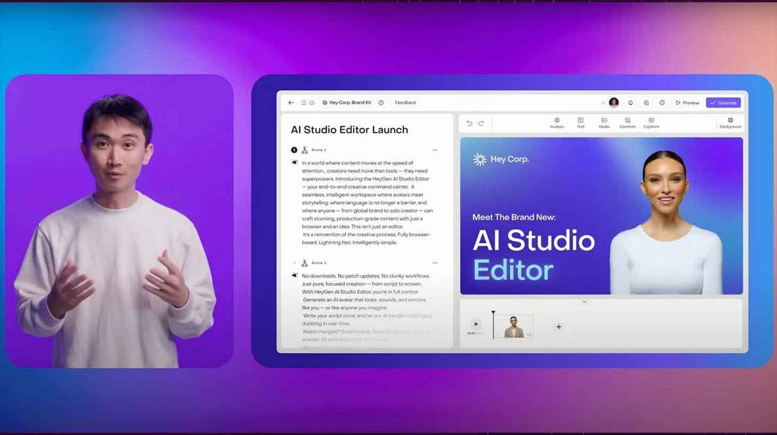The image size is (777, 435).
Task: Undo the last action
Action: [x=470, y=123]
